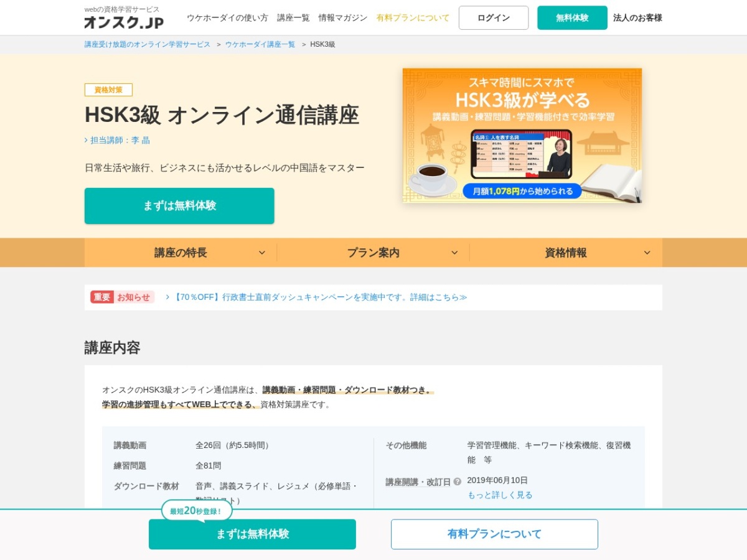Switch to 資格情報 tab
This screenshot has height=560, width=747.
pyautogui.click(x=566, y=253)
